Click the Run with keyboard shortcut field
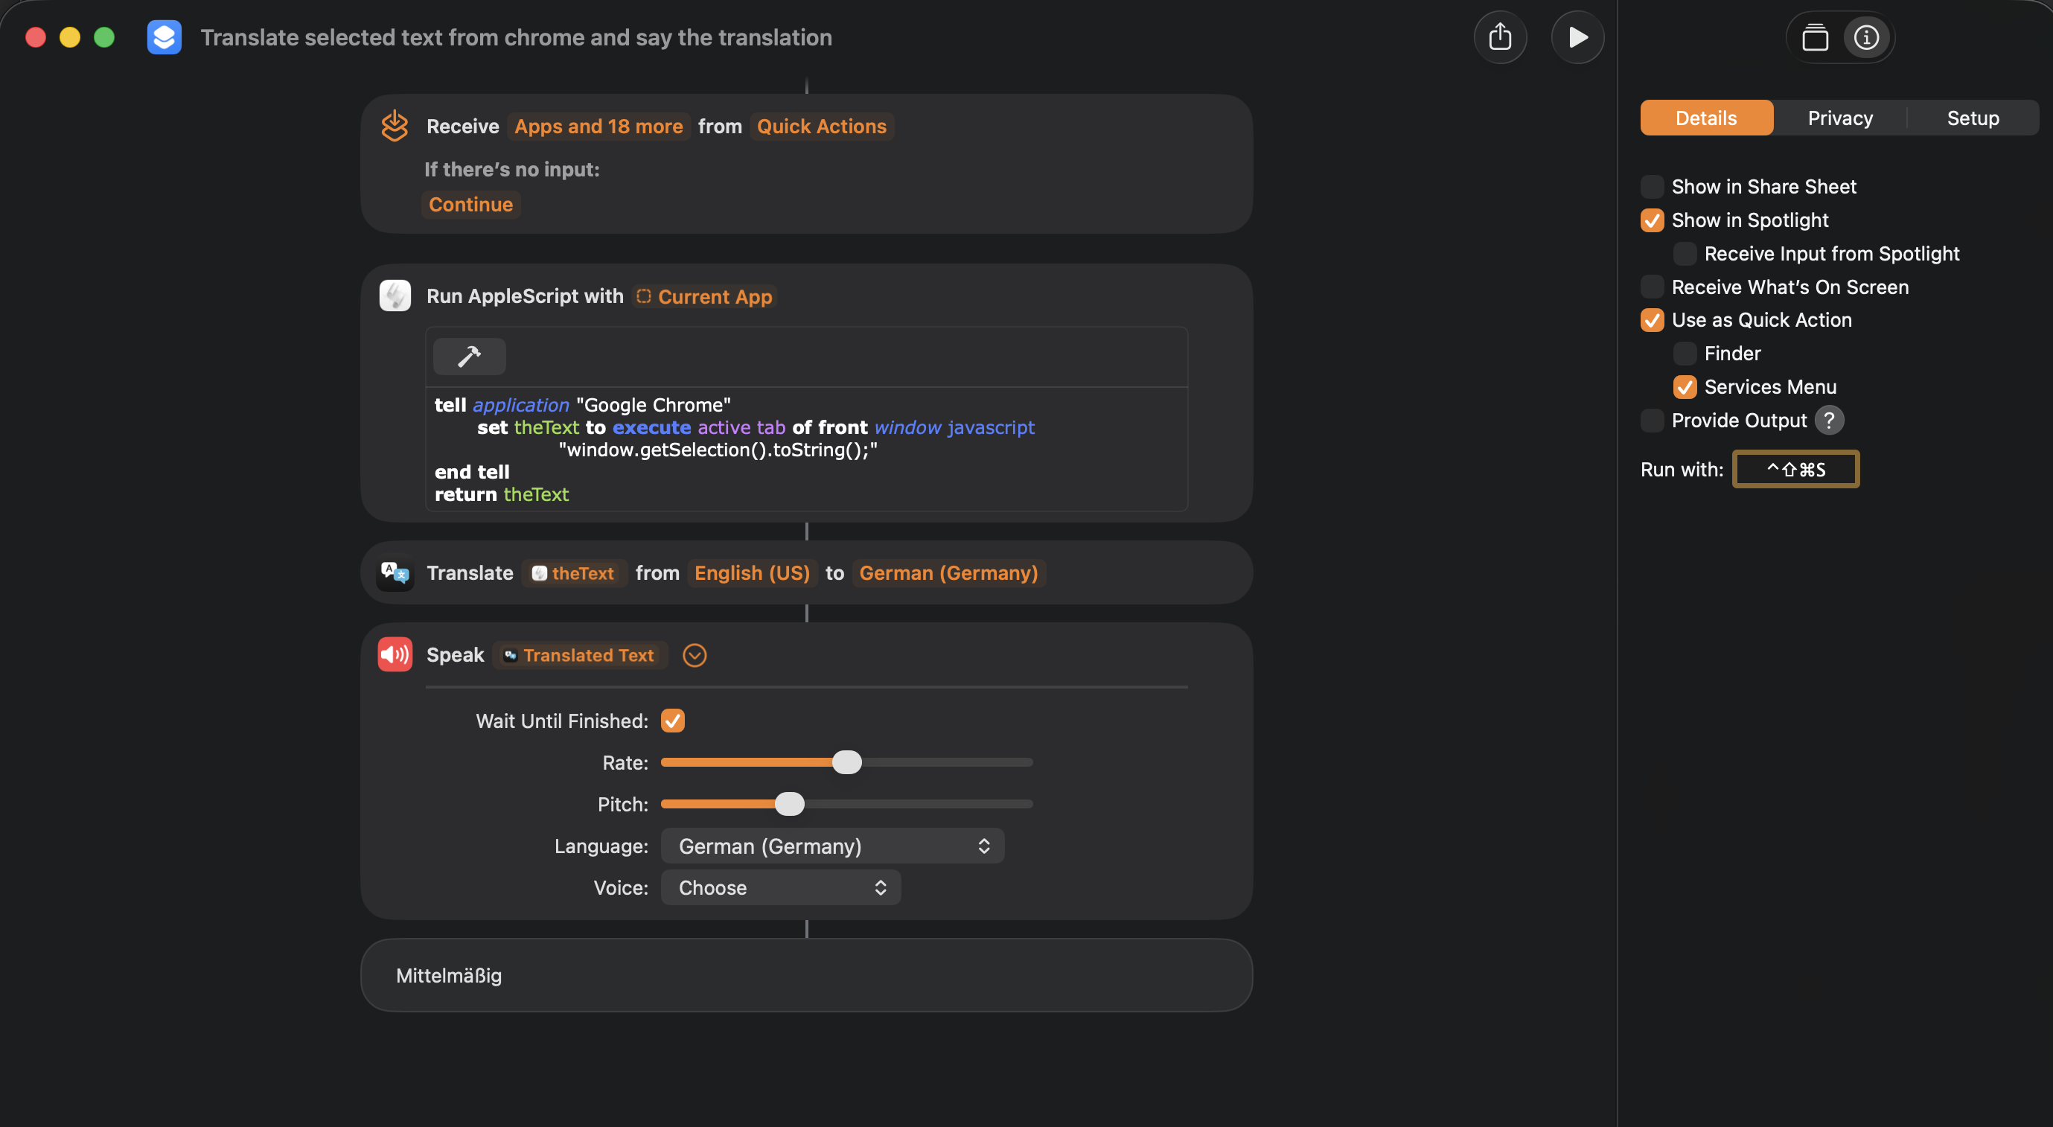Screen dimensions: 2053x1127 (x=1795, y=469)
